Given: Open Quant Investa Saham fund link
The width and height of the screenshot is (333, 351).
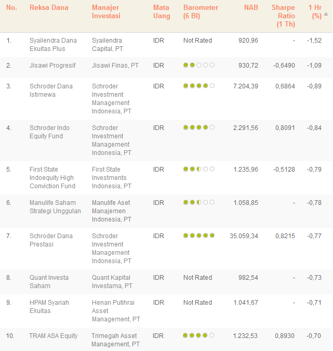Looking at the screenshot, I should click(x=49, y=282).
